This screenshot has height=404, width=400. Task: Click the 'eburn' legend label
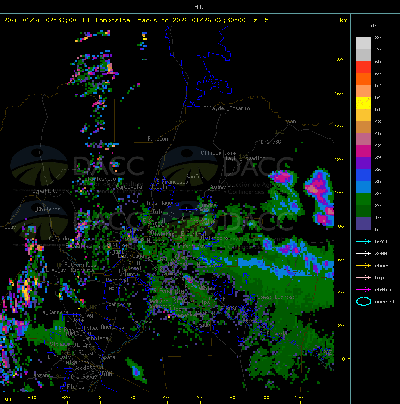[x=382, y=266]
